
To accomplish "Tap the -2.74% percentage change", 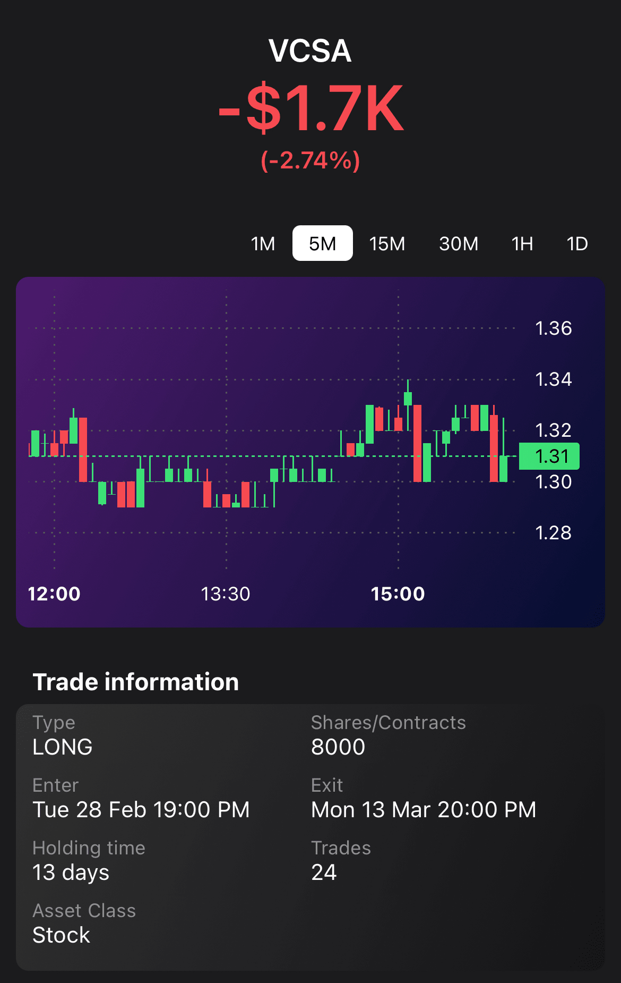I will point(310,160).
